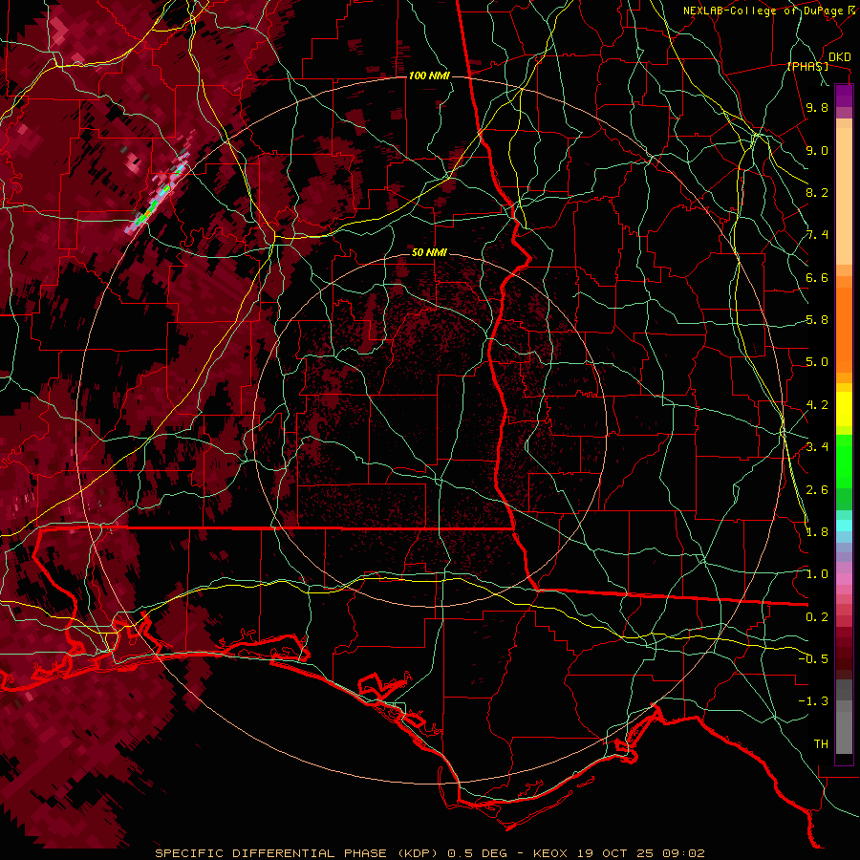Click the "DKD" legend title
This screenshot has width=860, height=860.
click(x=840, y=57)
